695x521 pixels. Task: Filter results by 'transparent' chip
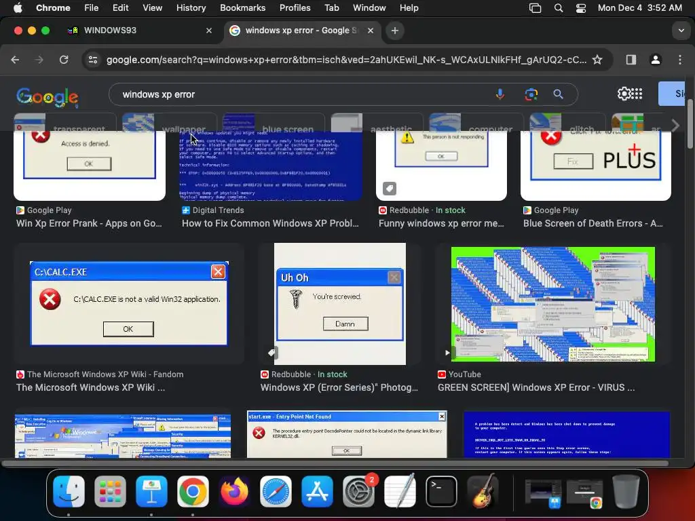[x=64, y=123]
